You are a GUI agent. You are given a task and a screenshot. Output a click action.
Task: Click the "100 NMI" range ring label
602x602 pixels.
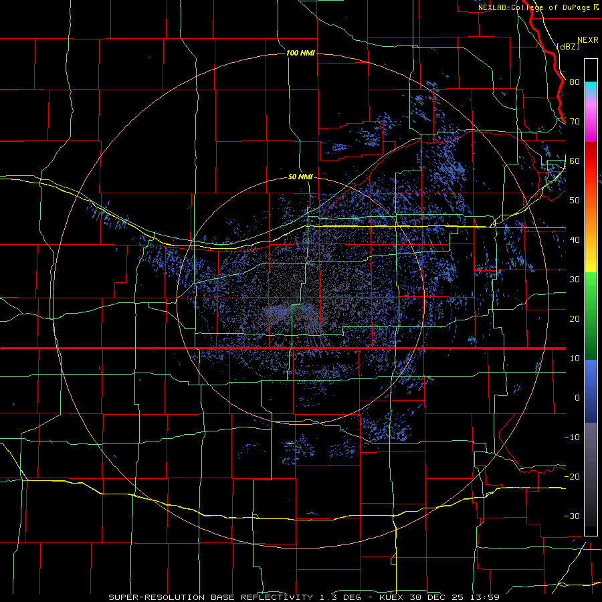300,53
